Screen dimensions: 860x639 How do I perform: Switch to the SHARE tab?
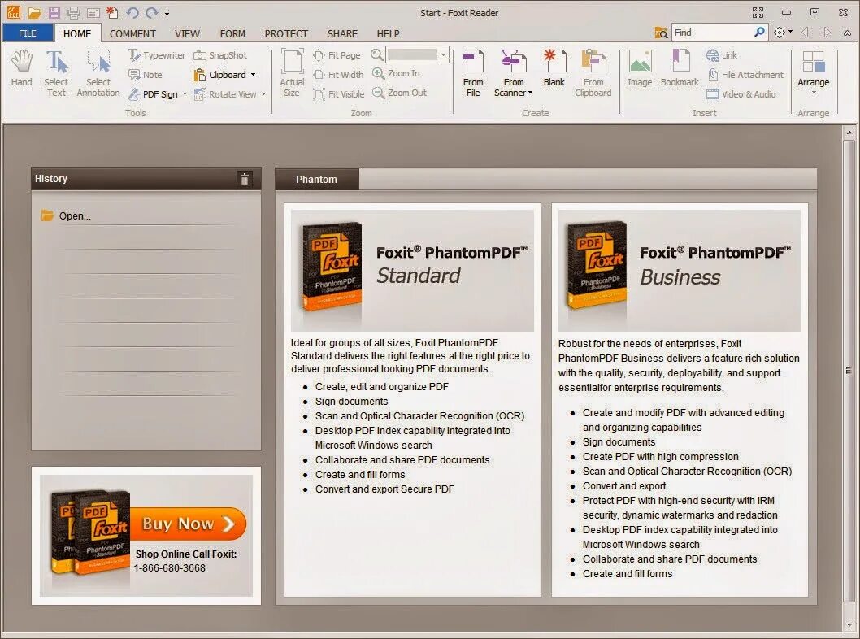coord(342,33)
